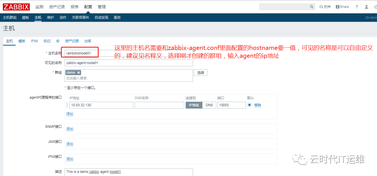
Task: Focus the 主机名称 input field
Action: 128,53
